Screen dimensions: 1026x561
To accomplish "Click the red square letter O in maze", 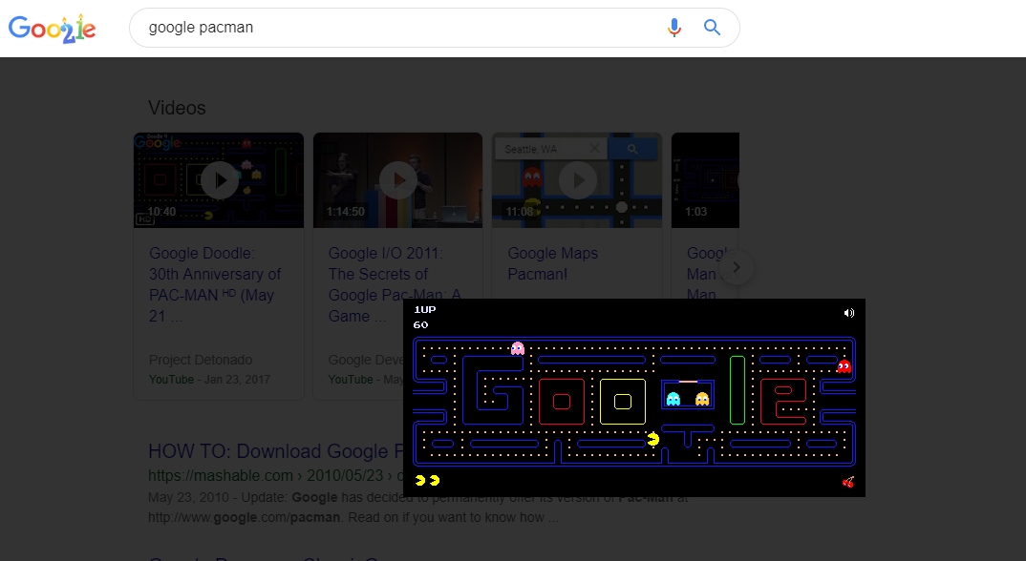I will coord(562,402).
